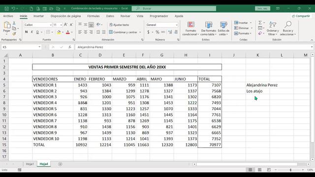Click the Clear eraser icon in Edición
The image size is (315, 177).
coord(260,33)
